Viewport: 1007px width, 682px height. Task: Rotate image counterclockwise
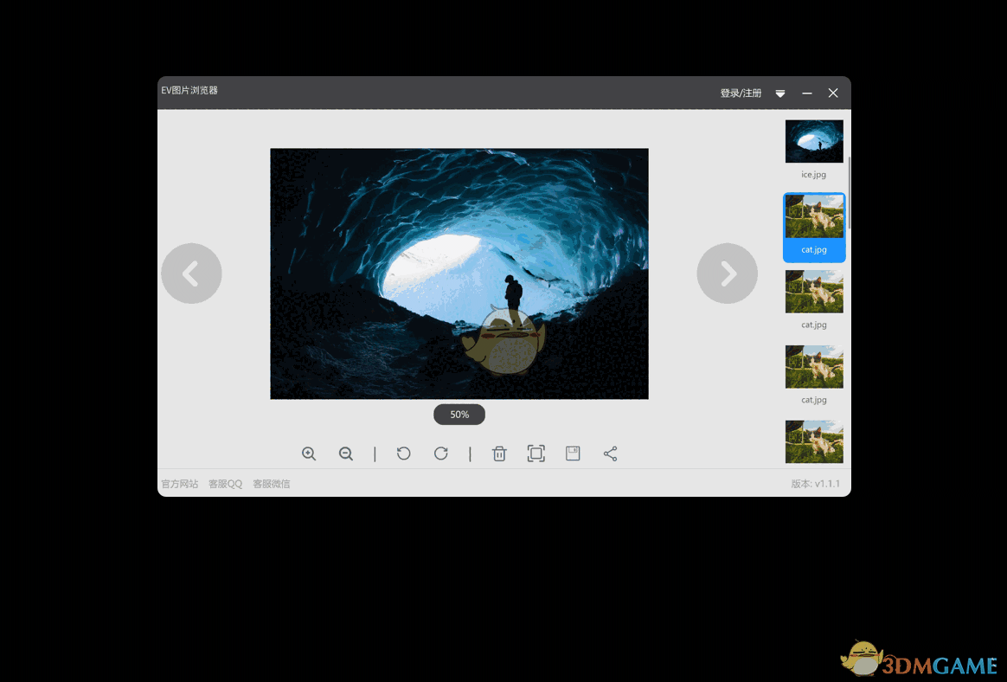click(403, 454)
